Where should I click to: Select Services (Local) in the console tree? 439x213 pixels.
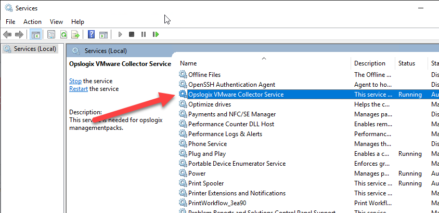pos(35,49)
